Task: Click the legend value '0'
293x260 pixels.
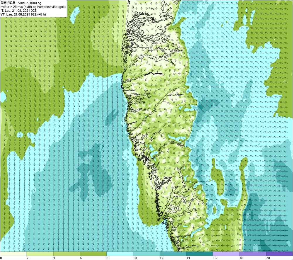Action: (x=1, y=258)
